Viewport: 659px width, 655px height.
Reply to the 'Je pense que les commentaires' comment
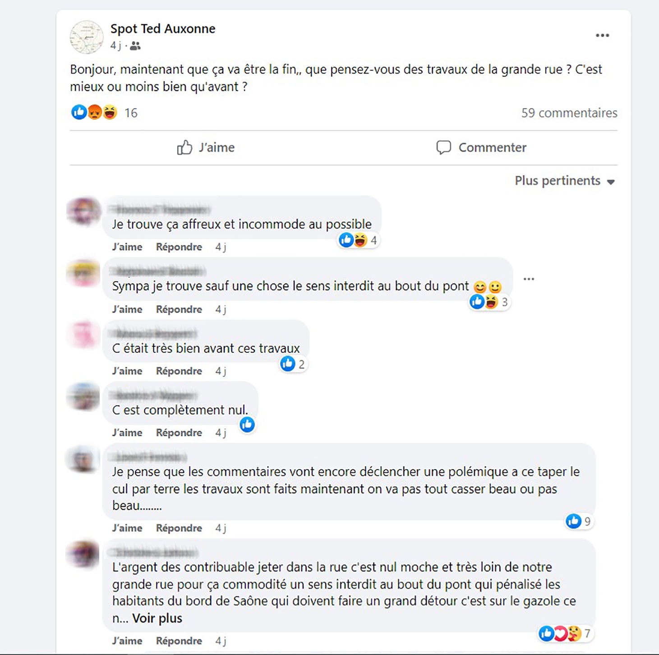pyautogui.click(x=179, y=528)
